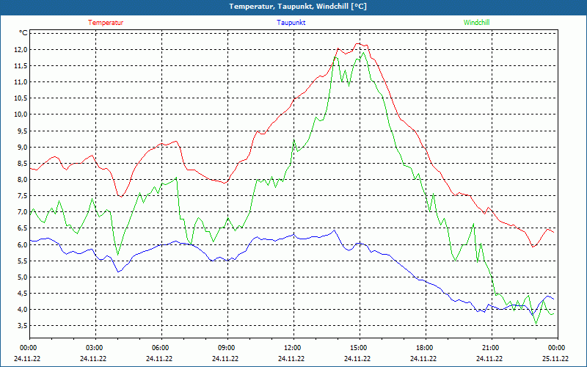
Task: Click the 8,5 y-axis value
Action: (x=23, y=163)
